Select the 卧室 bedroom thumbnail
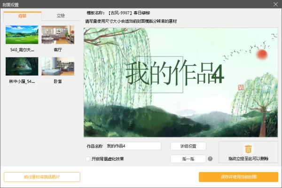The height and width of the screenshot is (188, 282). coord(58,66)
